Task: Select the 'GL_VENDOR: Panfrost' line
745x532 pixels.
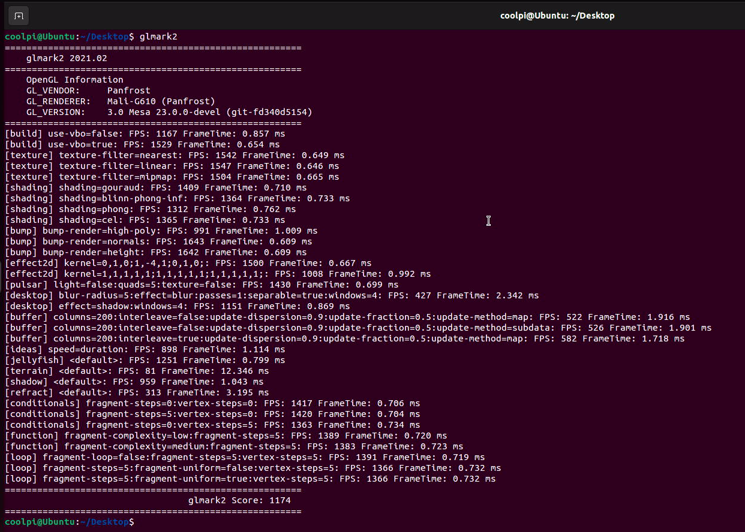Action: [88, 90]
